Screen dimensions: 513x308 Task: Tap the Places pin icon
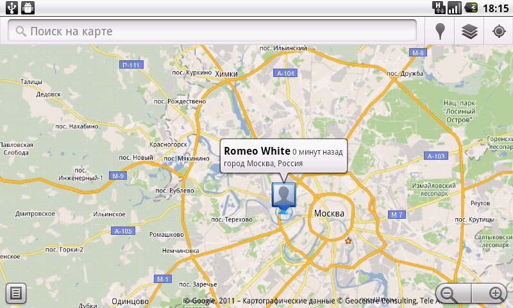click(440, 31)
